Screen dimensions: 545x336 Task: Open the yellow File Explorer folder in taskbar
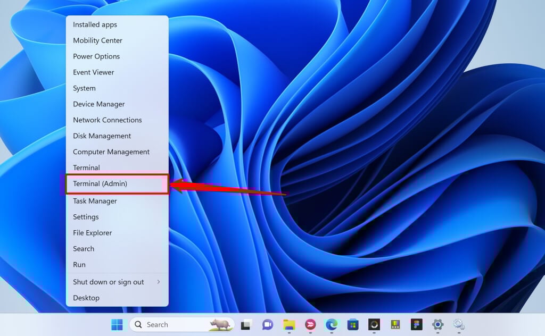tap(289, 324)
